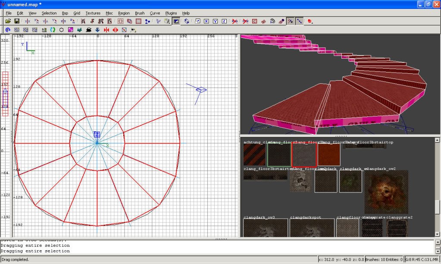Save the map with the floppy icon
The width and height of the screenshot is (441, 264).
[x=17, y=21]
